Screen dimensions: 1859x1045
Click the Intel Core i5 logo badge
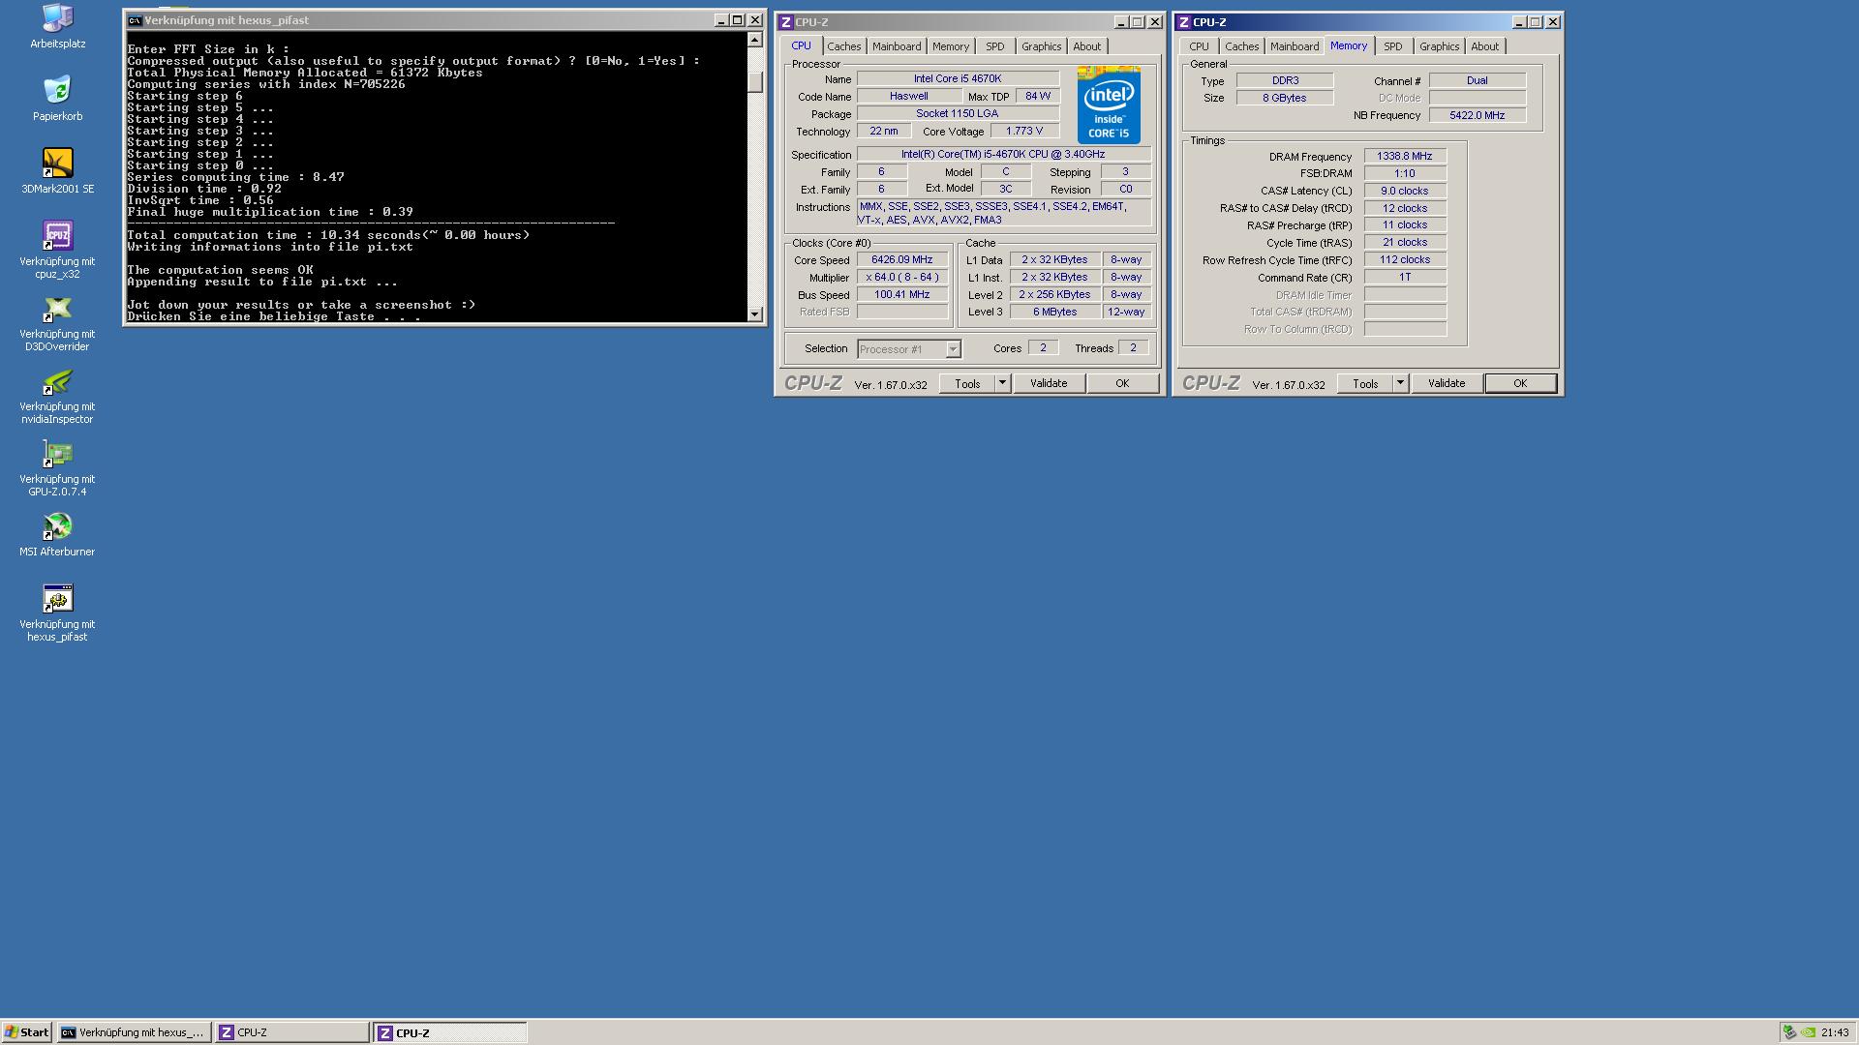tap(1109, 105)
